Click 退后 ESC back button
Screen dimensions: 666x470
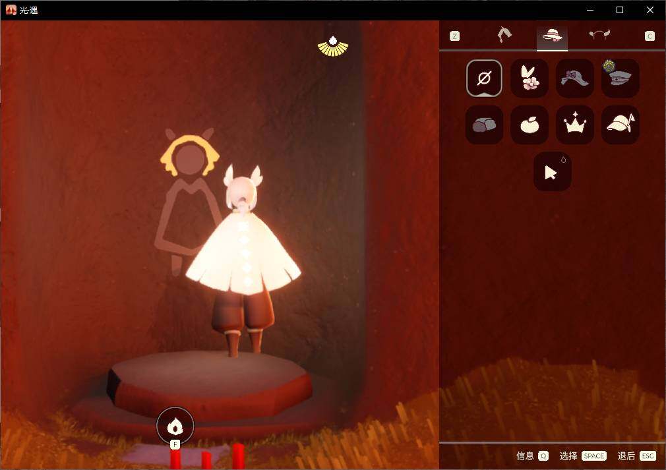pos(637,455)
